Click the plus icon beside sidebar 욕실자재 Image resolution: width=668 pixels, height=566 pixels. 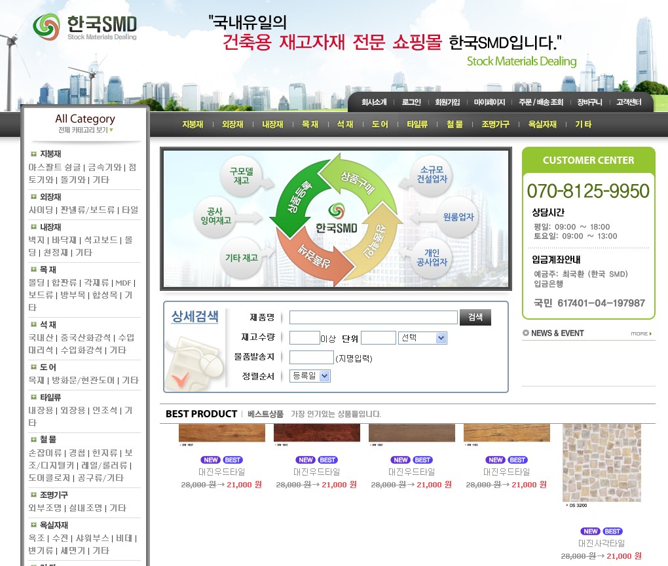tap(33, 525)
